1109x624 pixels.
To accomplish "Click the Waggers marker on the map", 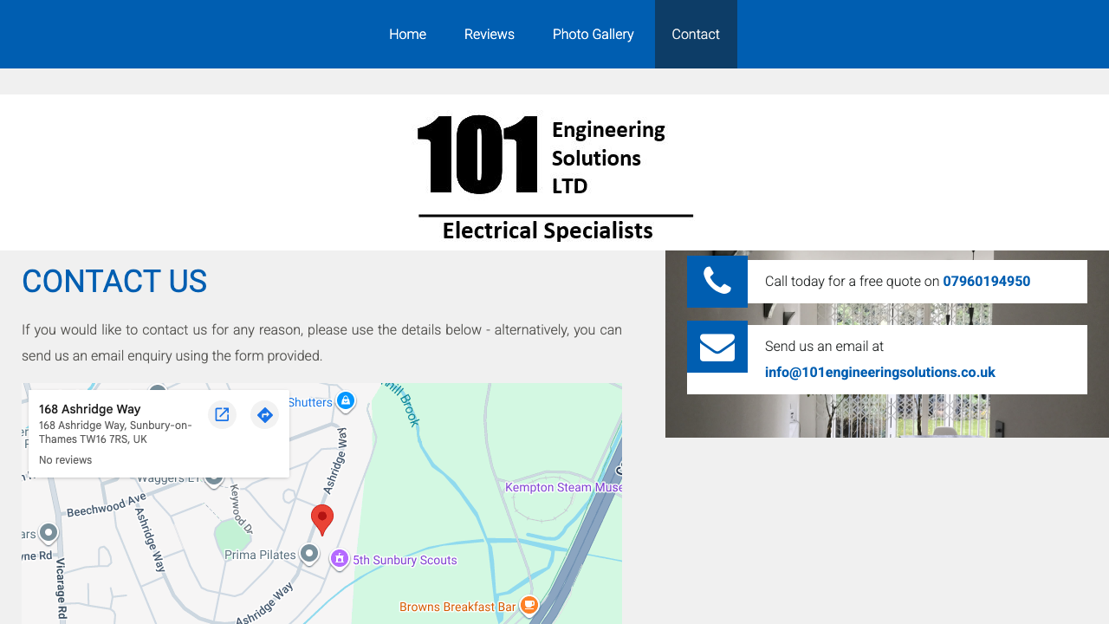I will (x=213, y=478).
